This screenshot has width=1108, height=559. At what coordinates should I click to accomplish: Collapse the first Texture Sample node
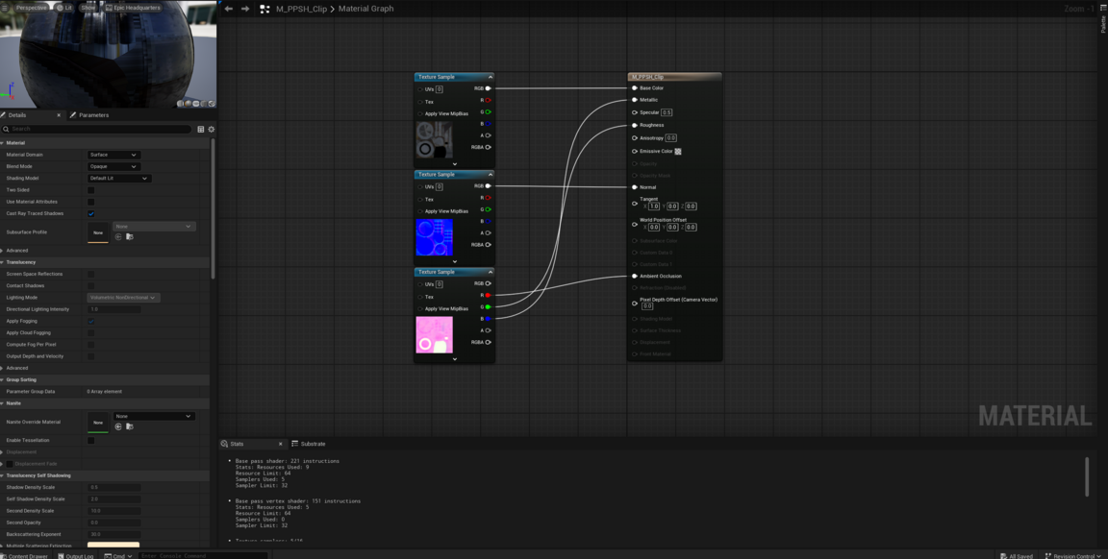tap(490, 77)
